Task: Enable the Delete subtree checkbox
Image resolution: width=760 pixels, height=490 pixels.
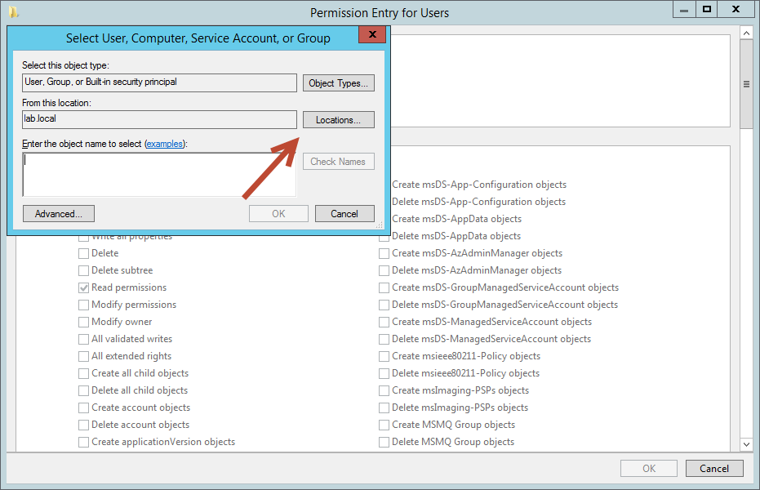Action: (x=83, y=270)
